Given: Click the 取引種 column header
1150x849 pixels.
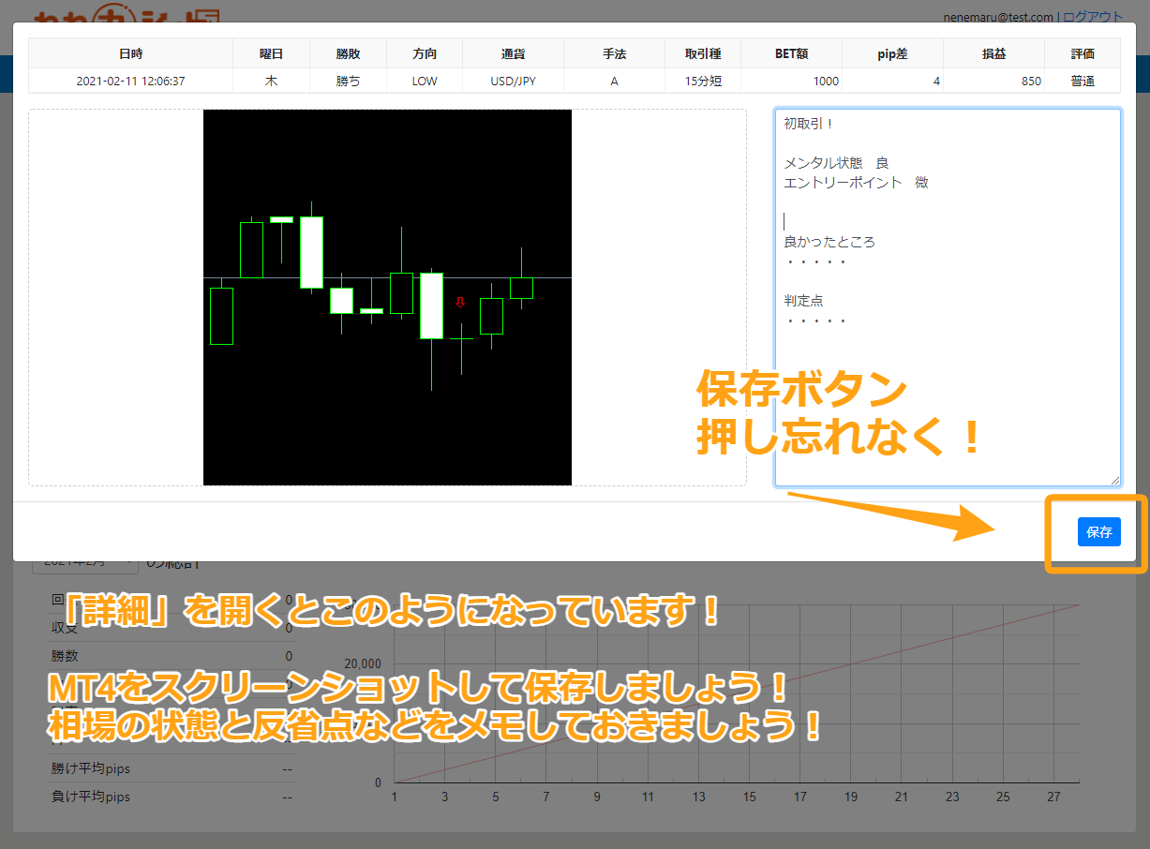Looking at the screenshot, I should [x=703, y=53].
